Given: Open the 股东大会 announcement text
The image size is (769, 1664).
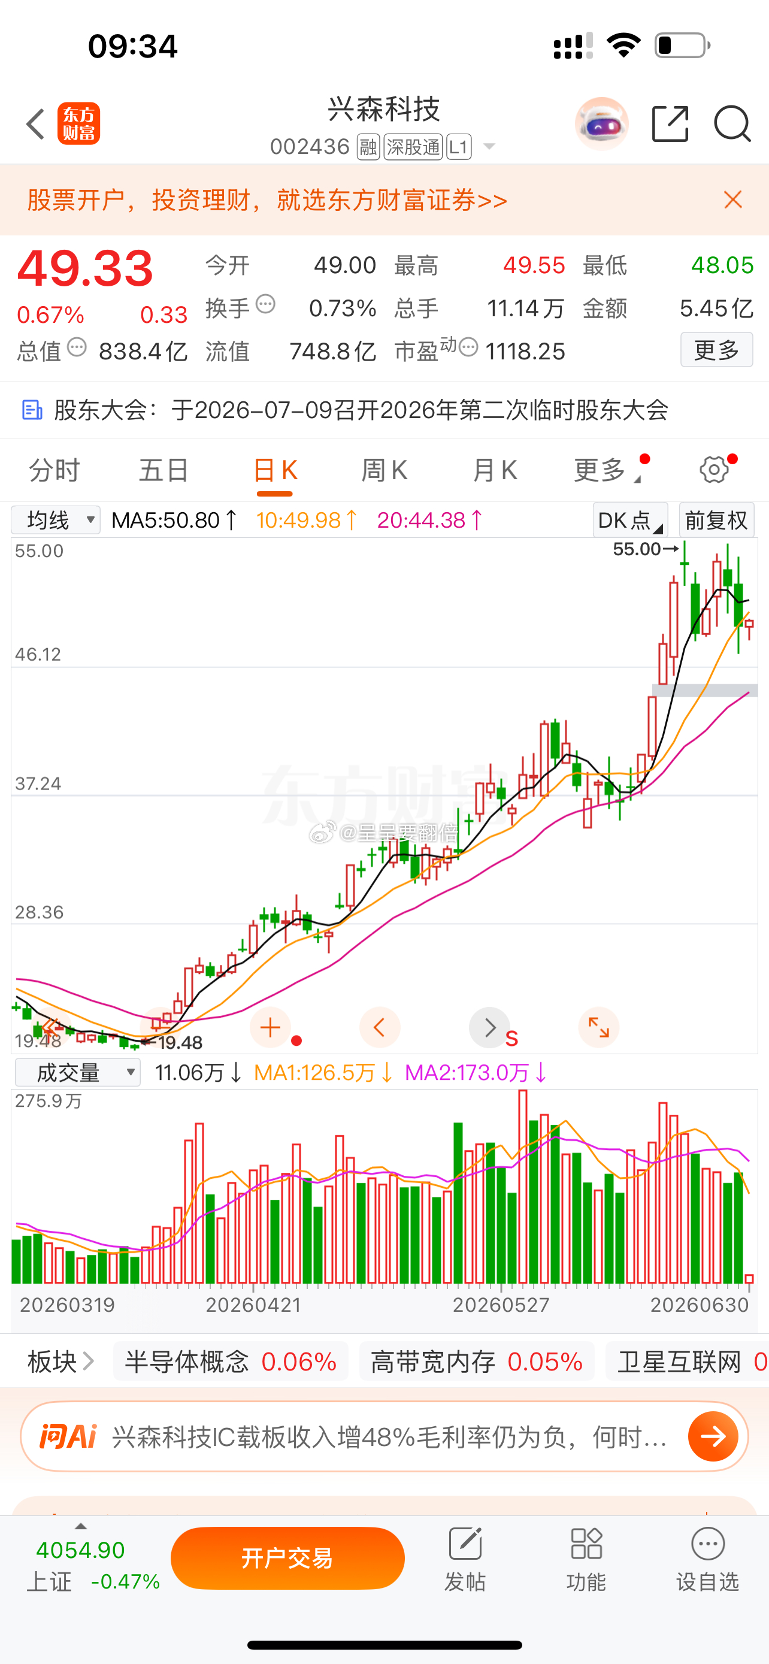Looking at the screenshot, I should (361, 410).
